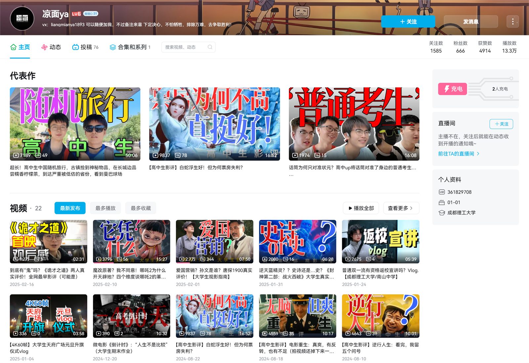Image resolution: width=529 pixels, height=363 pixels.
Task: Open 4K60帧 天府广场升旗仪式 thumbnail
Action: [49, 316]
